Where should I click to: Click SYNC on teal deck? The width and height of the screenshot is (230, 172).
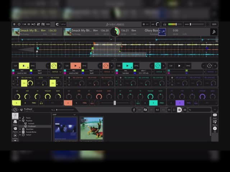(136, 66)
